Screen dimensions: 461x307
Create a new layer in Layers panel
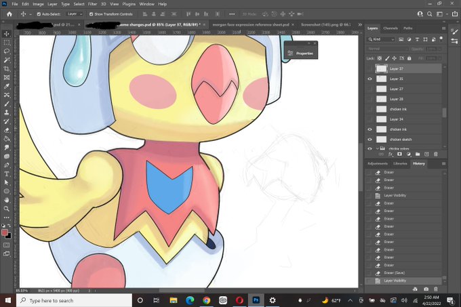(426, 155)
